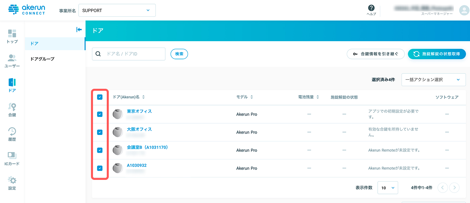The image size is (470, 203).
Task: Click the ヘルプ question mark icon
Action: tap(371, 8)
